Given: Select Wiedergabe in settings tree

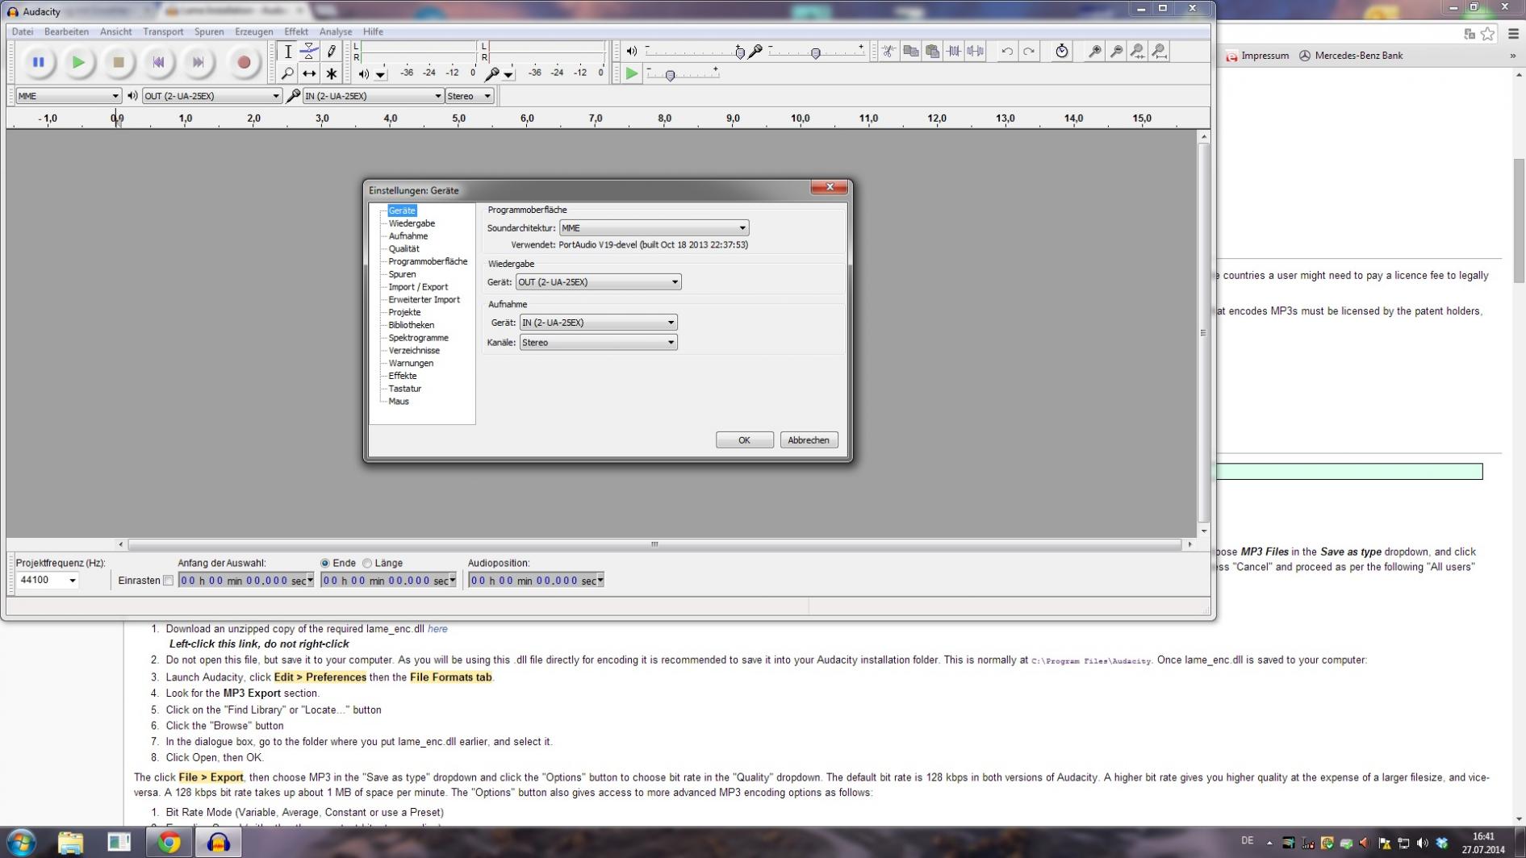Looking at the screenshot, I should coord(412,223).
